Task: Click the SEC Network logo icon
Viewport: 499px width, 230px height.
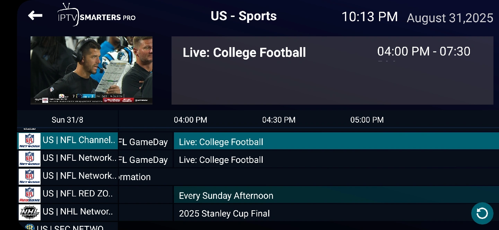Action: [30, 227]
